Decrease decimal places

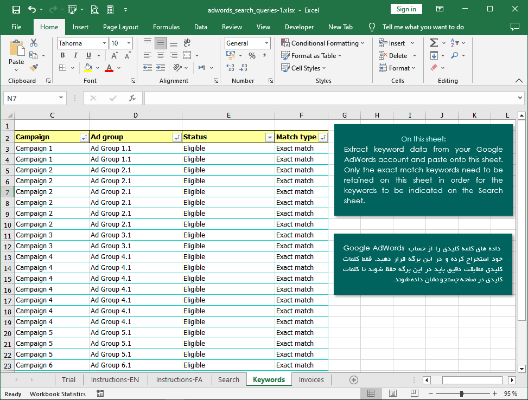pos(244,68)
